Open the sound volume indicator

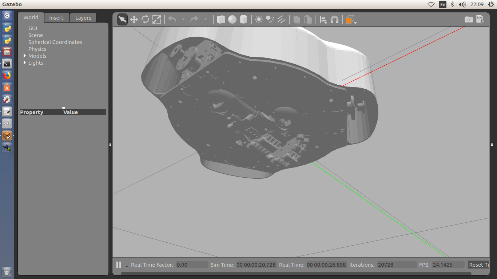click(x=462, y=4)
